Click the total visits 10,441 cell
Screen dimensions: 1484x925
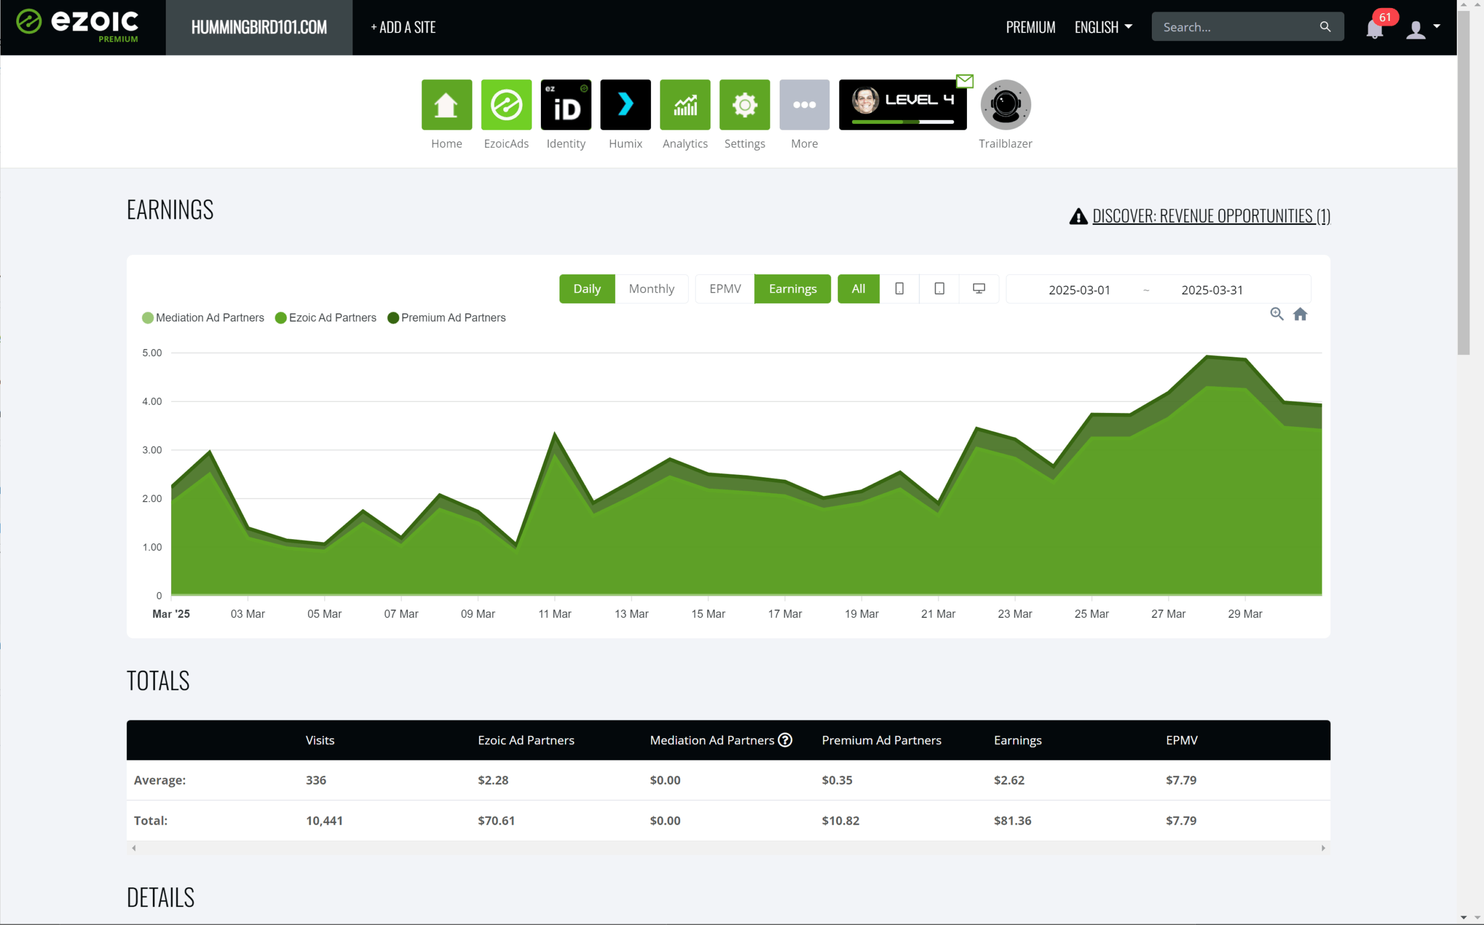coord(325,820)
